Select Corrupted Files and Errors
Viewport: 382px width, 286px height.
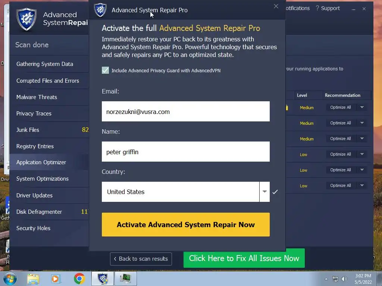(49, 80)
